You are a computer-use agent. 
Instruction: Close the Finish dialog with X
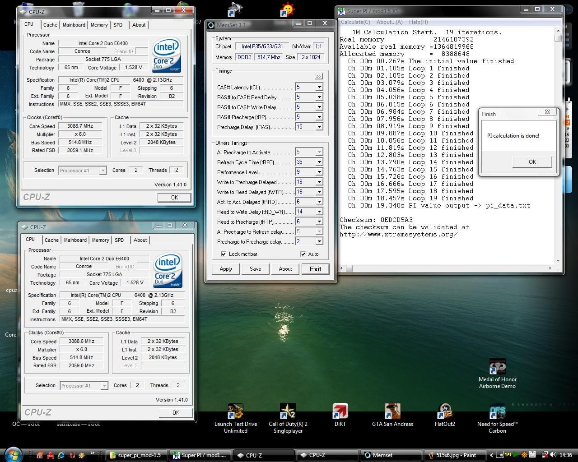pyautogui.click(x=547, y=112)
